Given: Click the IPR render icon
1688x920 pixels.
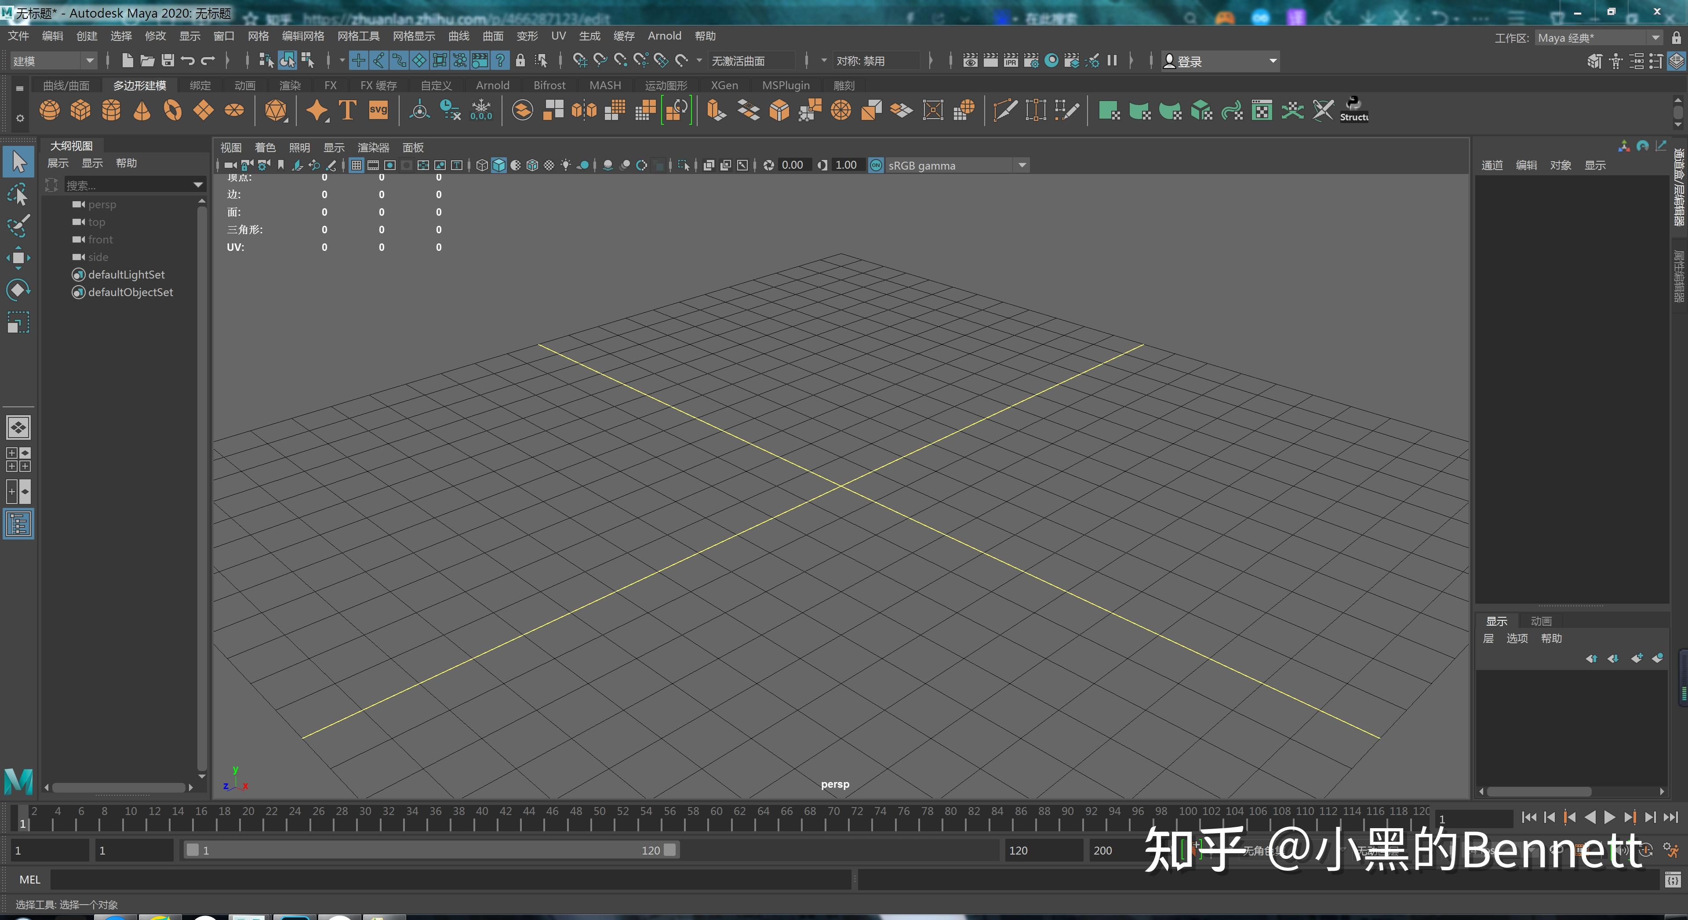Looking at the screenshot, I should pos(1011,61).
